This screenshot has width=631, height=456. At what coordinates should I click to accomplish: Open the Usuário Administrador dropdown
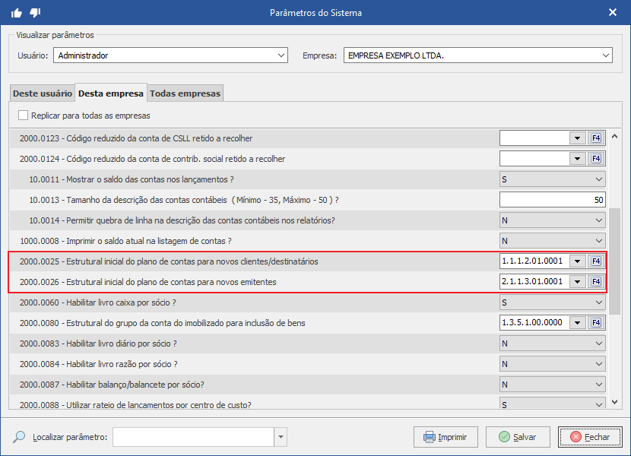point(281,55)
